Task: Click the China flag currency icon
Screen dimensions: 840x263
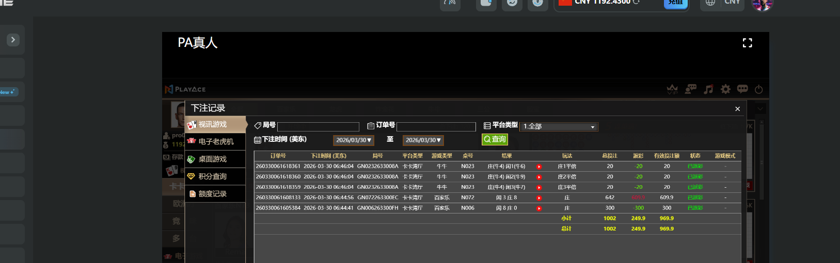Action: (565, 2)
